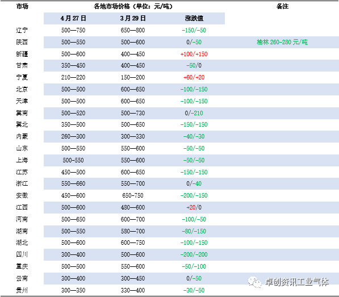Click the 市场 column header
This screenshot has width=339, height=297.
click(x=22, y=6)
